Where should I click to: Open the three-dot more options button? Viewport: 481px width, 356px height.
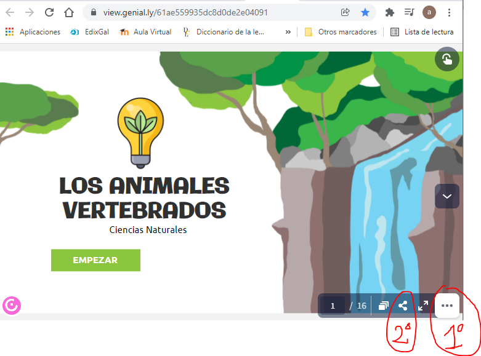447,306
